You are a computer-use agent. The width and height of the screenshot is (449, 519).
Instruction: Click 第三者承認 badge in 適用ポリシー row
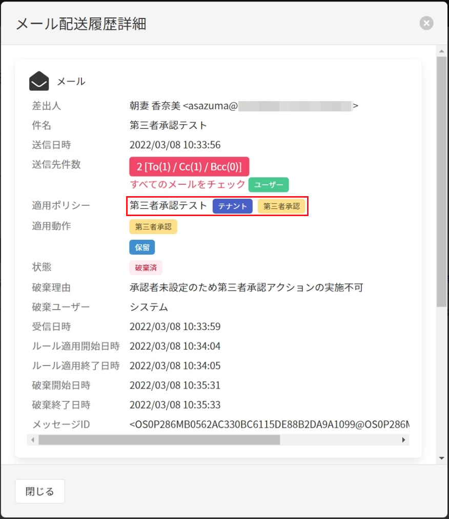tap(281, 206)
